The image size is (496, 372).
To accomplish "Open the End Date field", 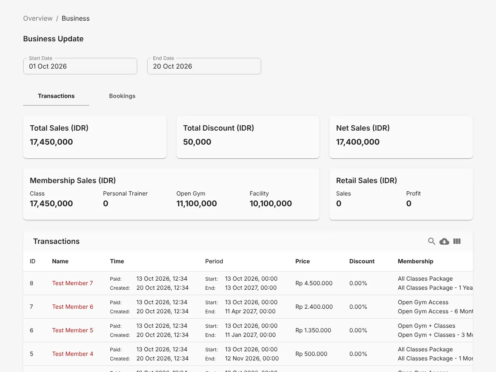I will point(204,66).
